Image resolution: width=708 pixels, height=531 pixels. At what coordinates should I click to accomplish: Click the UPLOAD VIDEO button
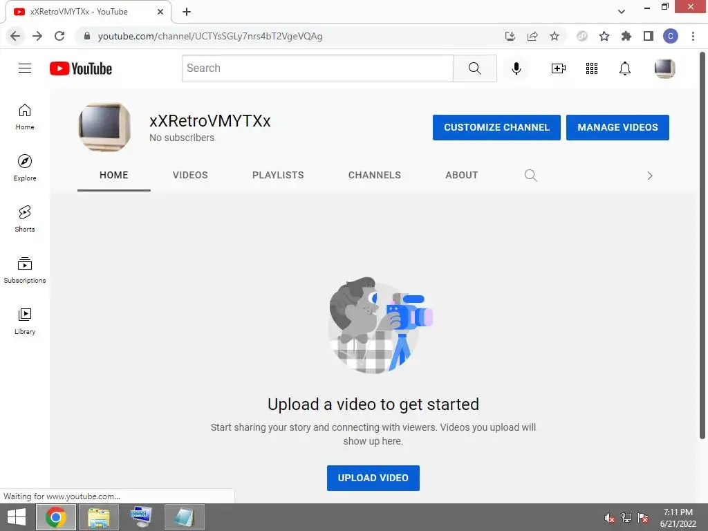[373, 478]
